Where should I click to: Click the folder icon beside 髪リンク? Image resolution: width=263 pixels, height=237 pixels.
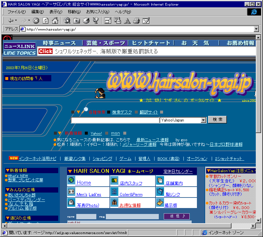[160, 192]
